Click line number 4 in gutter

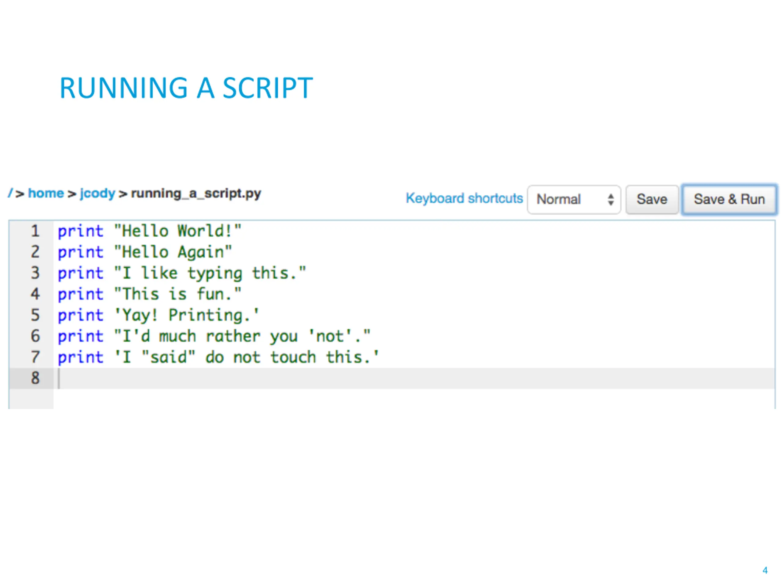pyautogui.click(x=35, y=294)
